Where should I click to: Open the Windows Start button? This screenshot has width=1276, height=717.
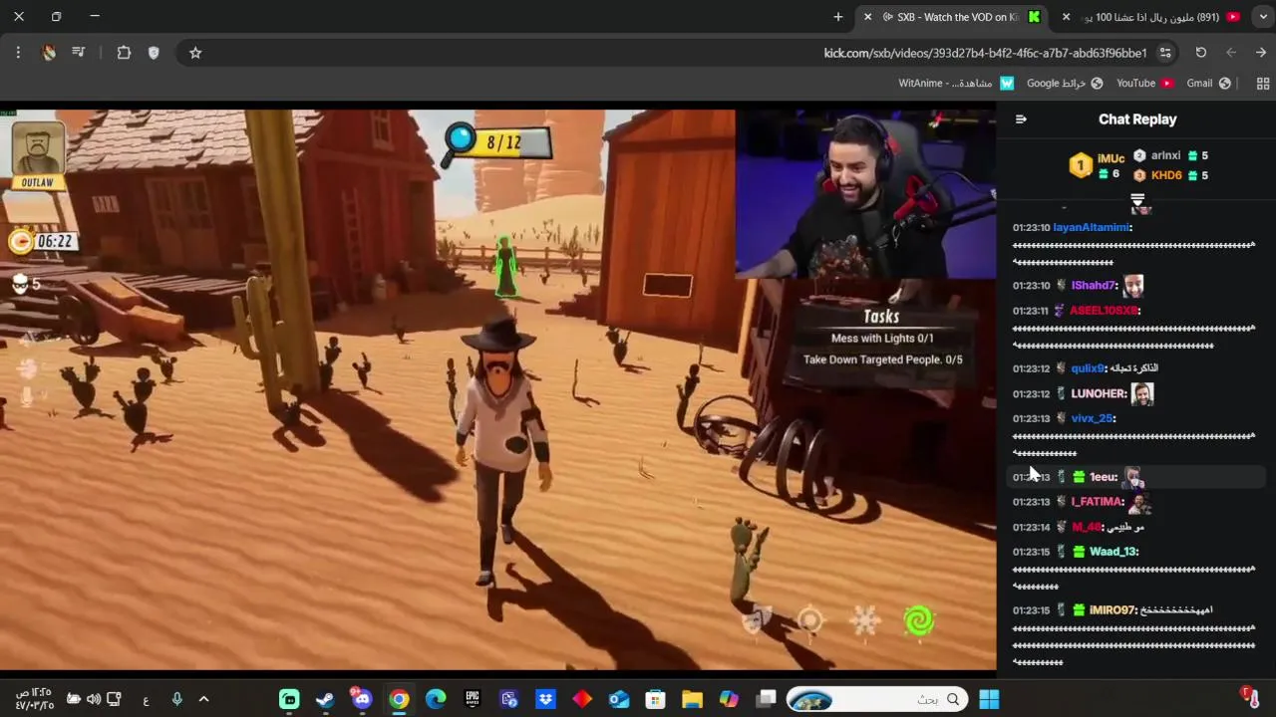989,700
